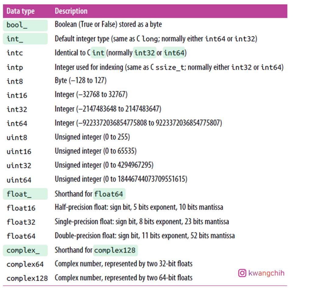Click the float16 data type label
312x291 pixels.
(x=21, y=208)
